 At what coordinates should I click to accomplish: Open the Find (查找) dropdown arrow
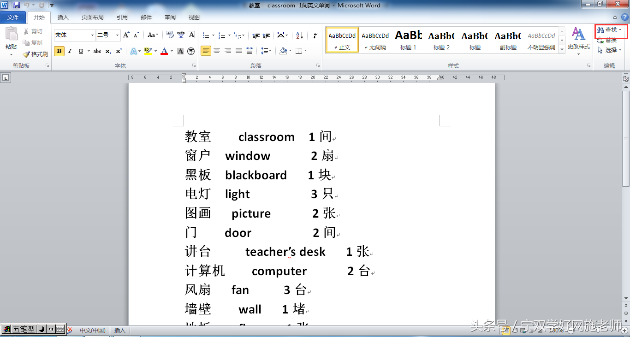[x=620, y=30]
